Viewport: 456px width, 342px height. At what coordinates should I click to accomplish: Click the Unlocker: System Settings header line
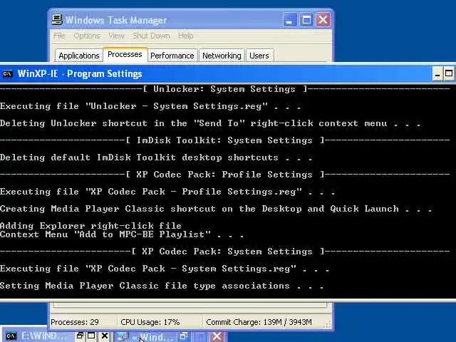pos(225,89)
